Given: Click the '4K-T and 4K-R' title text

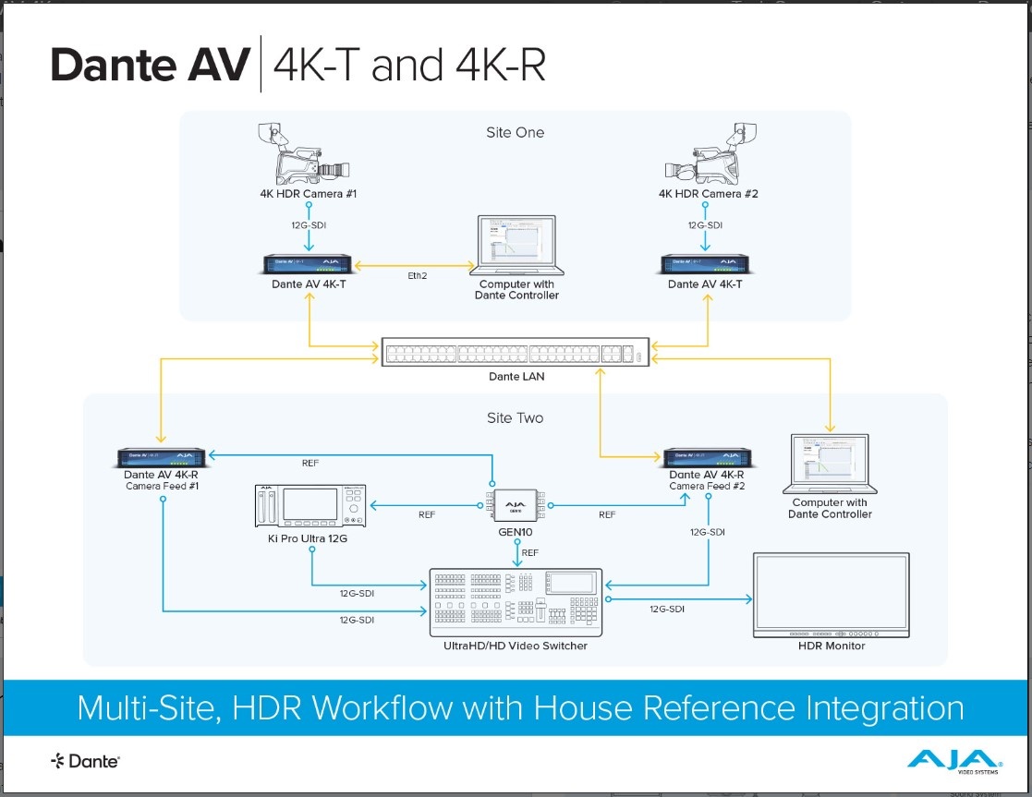Looking at the screenshot, I should click(409, 65).
